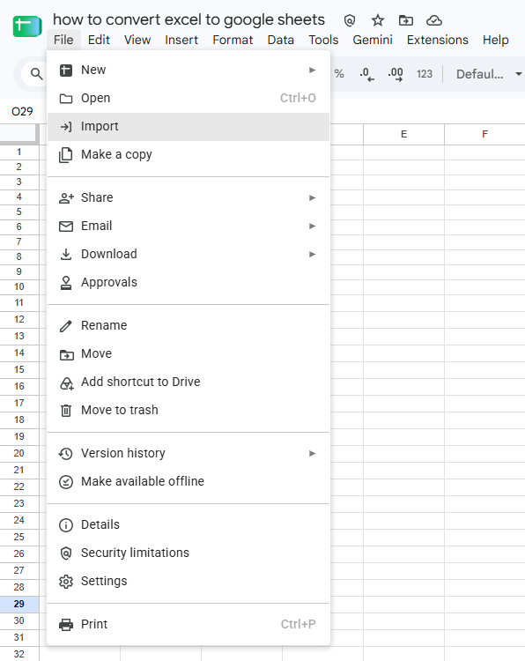This screenshot has width=525, height=661.
Task: Star this spreadsheet
Action: click(x=378, y=20)
